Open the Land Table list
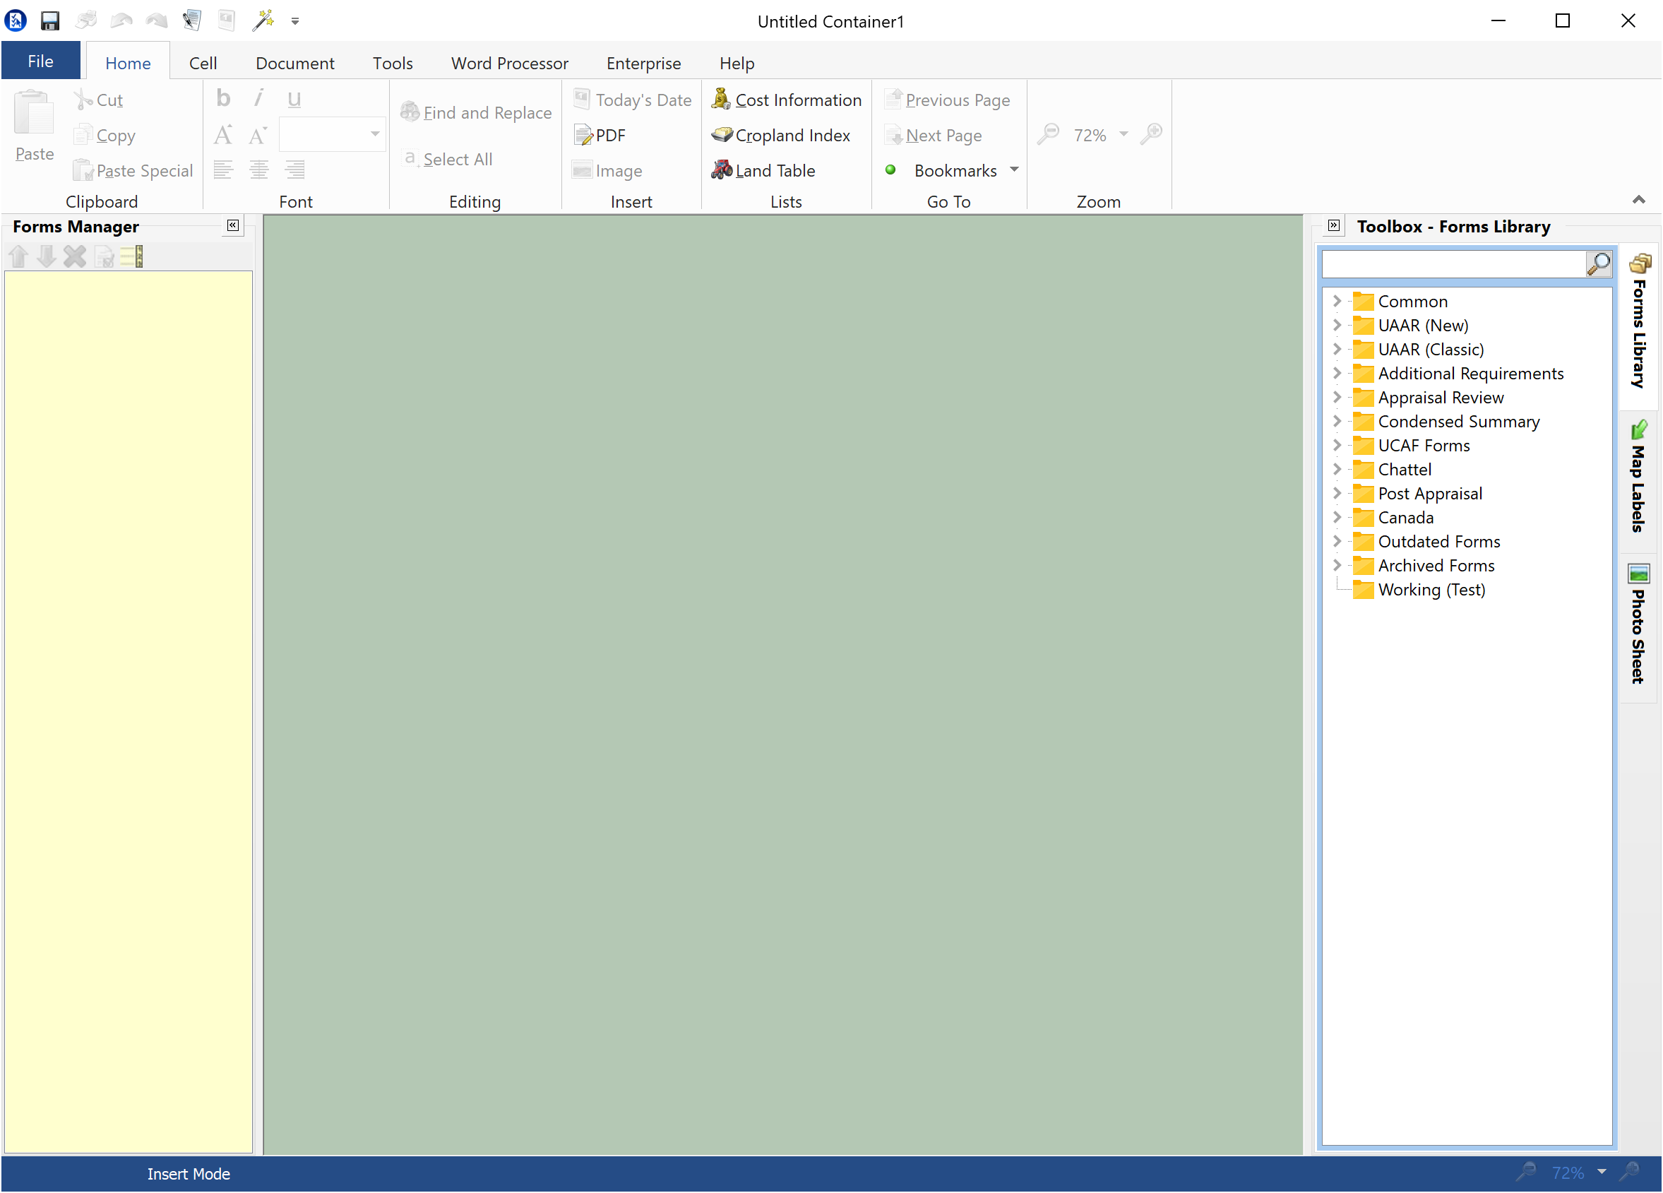 click(763, 170)
